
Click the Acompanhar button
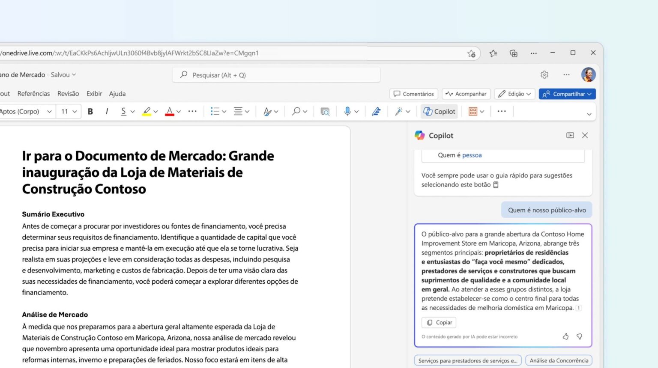coord(466,94)
